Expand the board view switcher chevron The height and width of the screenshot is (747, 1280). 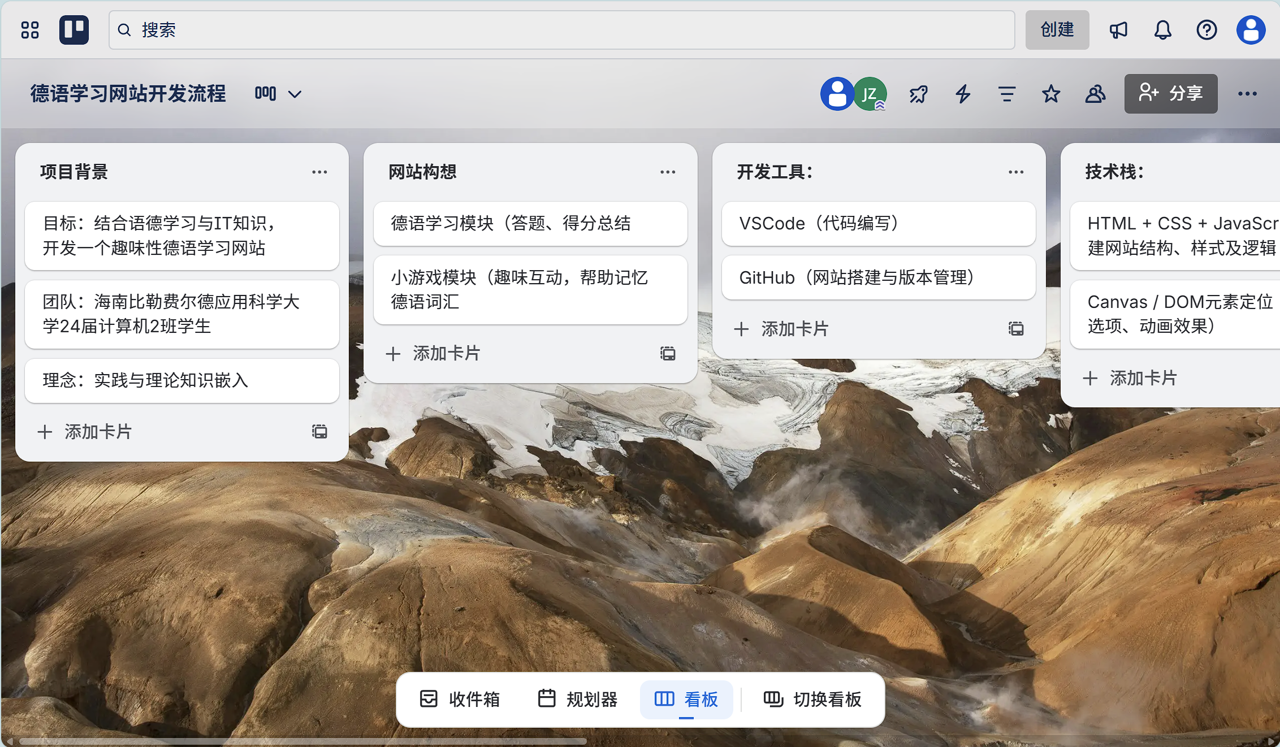295,94
